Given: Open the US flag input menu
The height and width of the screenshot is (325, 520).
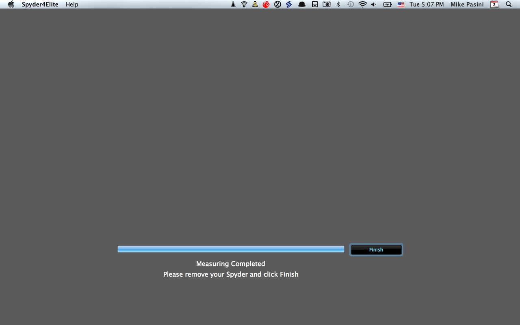Looking at the screenshot, I should point(401,4).
